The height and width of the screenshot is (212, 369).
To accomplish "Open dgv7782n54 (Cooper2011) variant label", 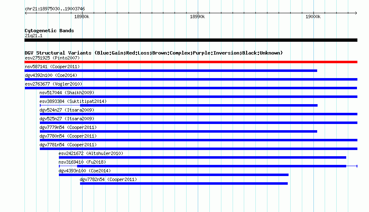I will (108, 179).
